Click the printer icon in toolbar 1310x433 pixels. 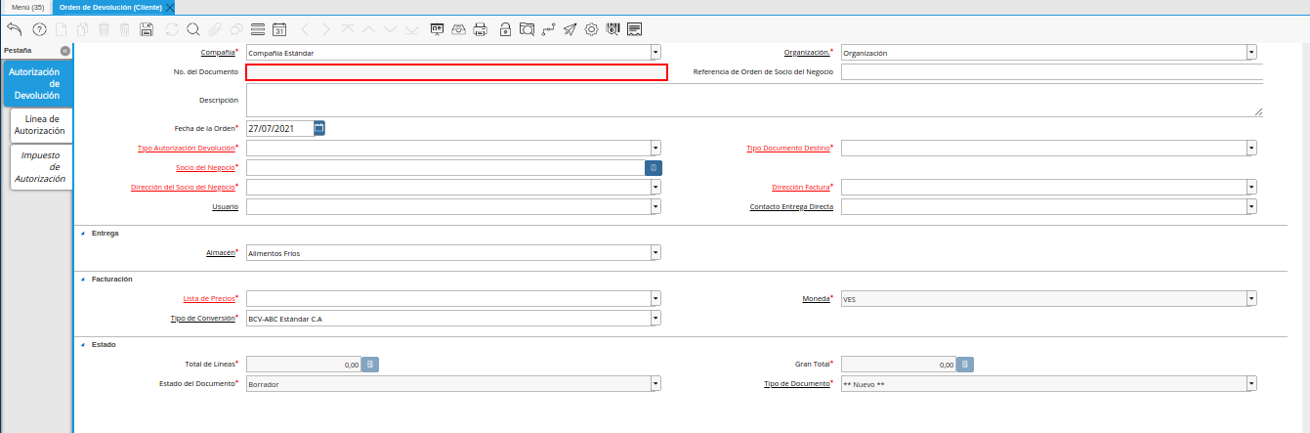tap(480, 29)
